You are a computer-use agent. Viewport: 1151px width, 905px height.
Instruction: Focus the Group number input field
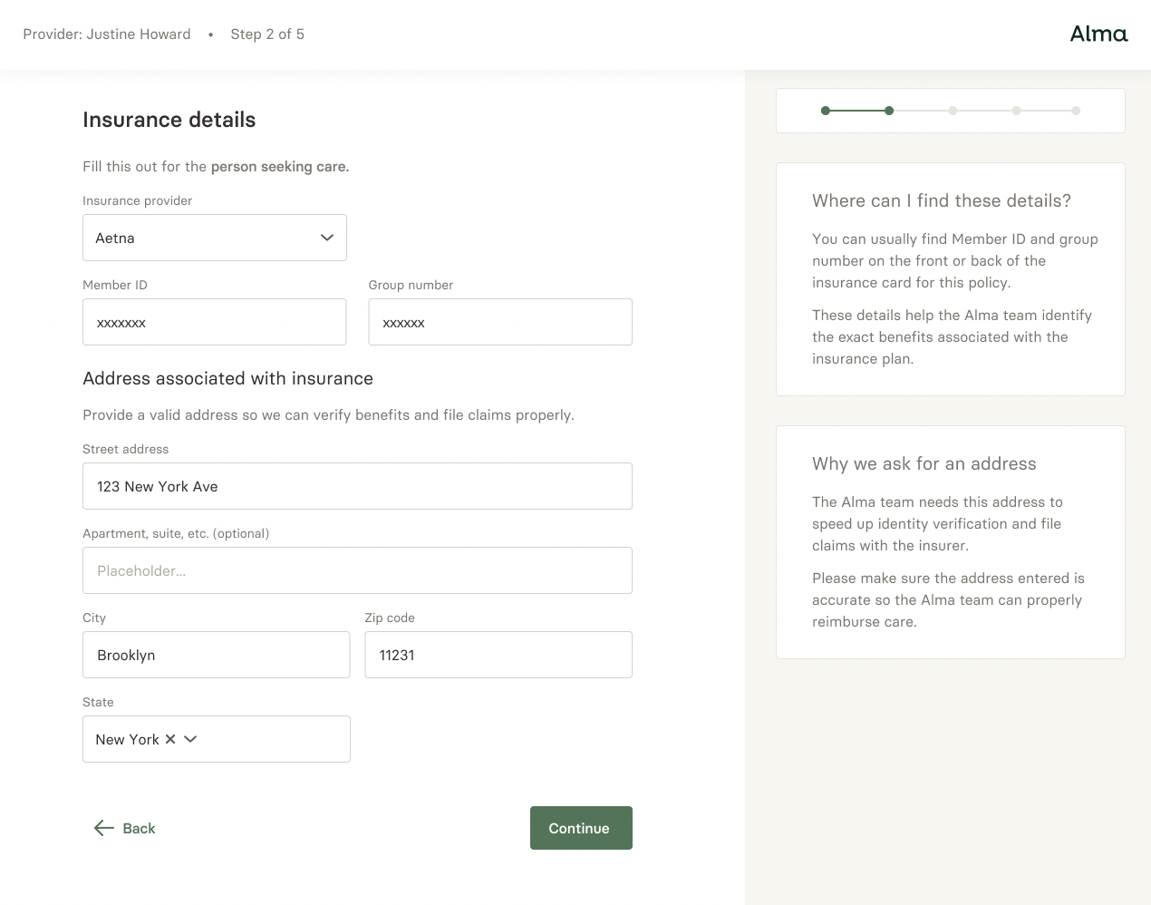point(499,322)
